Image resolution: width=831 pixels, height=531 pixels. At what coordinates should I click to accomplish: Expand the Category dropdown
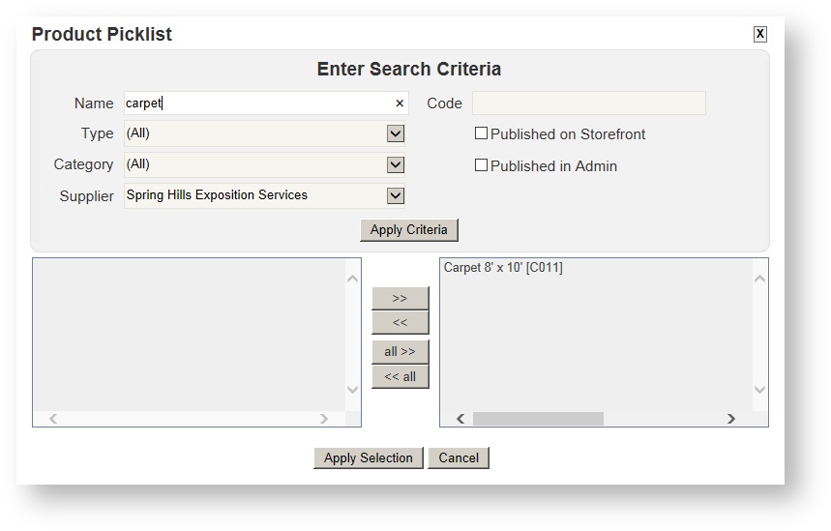point(395,164)
